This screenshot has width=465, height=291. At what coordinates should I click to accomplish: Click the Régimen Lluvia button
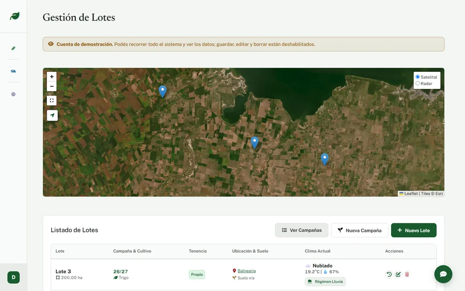(x=325, y=282)
